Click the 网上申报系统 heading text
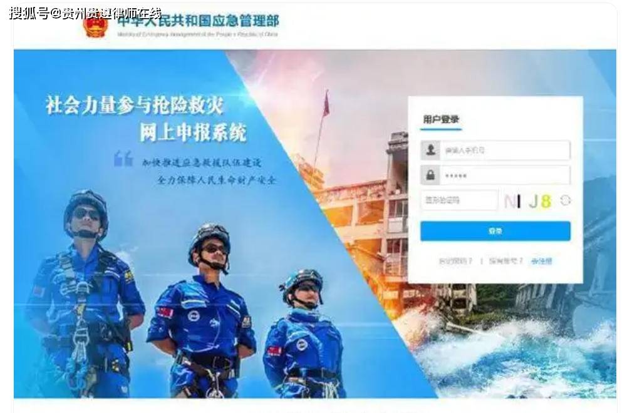This screenshot has height=413, width=642. [x=194, y=132]
